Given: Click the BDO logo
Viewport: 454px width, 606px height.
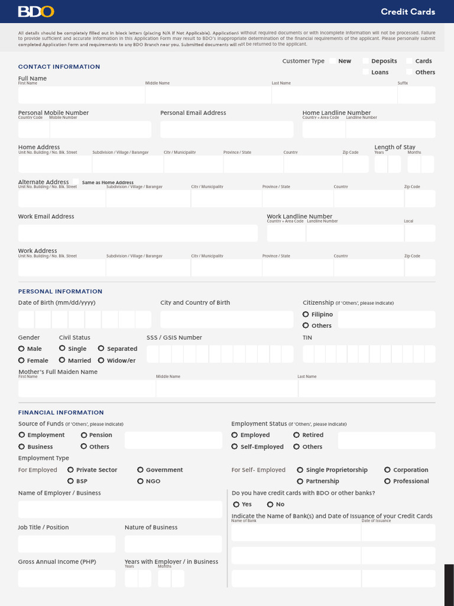Looking at the screenshot, I should click(36, 11).
